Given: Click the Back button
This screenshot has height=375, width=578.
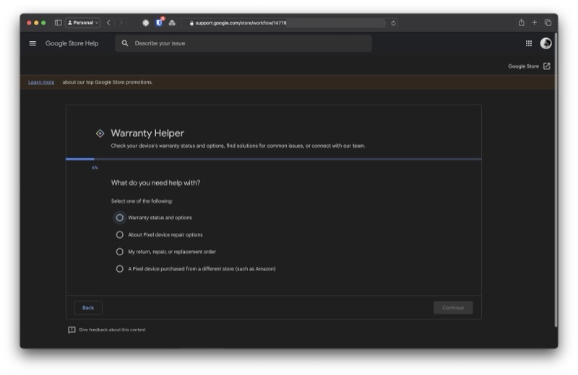Looking at the screenshot, I should click(x=88, y=308).
